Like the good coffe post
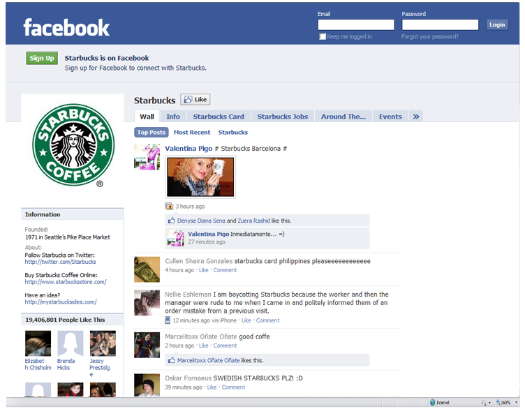The width and height of the screenshot is (525, 416). 204,346
